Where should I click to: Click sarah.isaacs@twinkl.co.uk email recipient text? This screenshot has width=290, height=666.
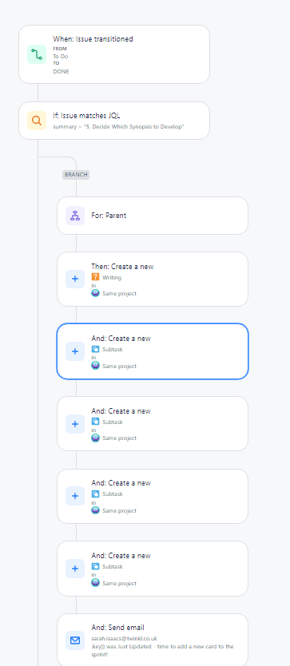[x=124, y=638]
